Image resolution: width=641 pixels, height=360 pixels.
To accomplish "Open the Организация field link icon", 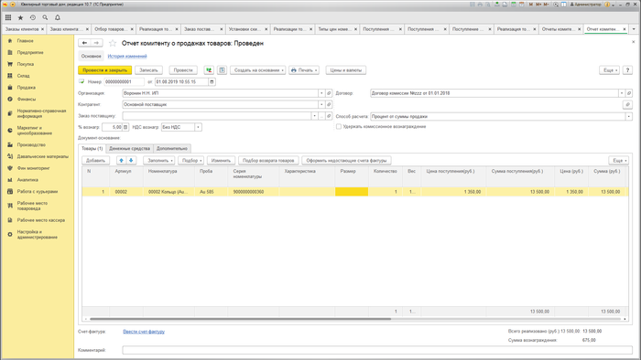I will coord(329,93).
